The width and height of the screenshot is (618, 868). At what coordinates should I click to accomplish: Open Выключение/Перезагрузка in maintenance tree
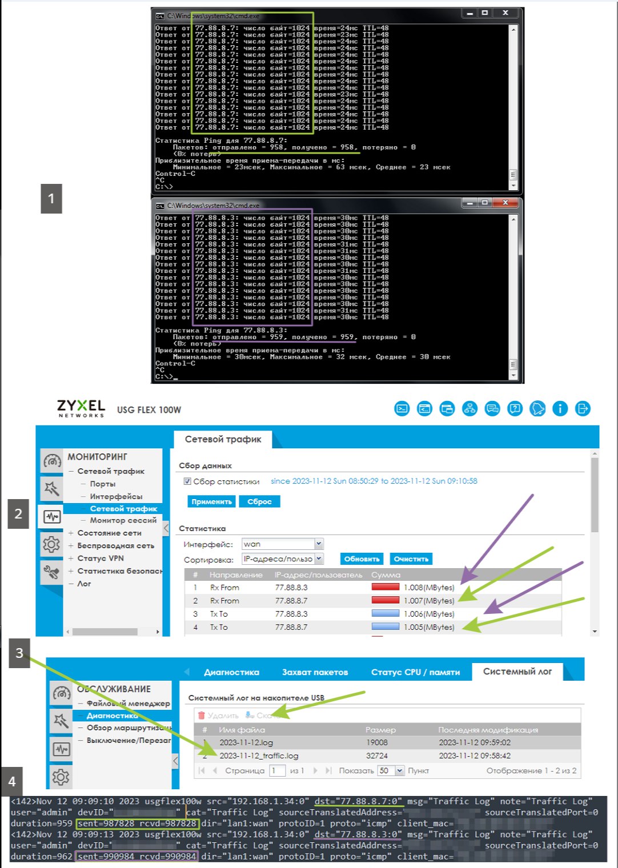coord(129,740)
